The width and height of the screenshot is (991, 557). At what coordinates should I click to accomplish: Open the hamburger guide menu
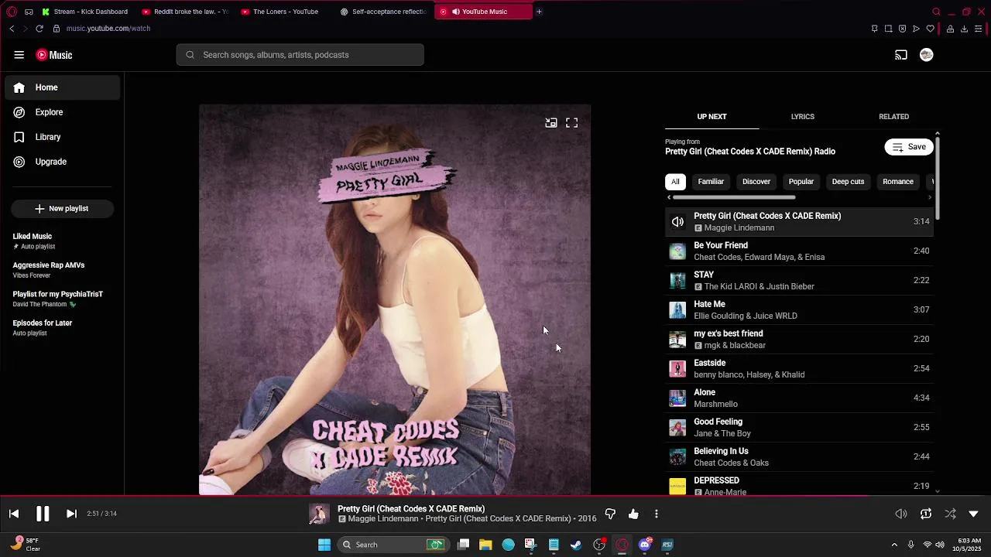19,55
